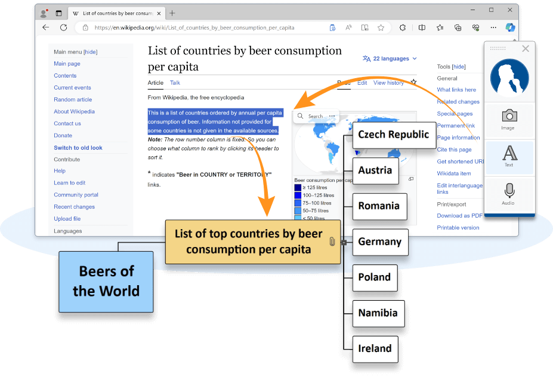The width and height of the screenshot is (553, 383).
Task: Add page to favorites star
Action: [x=381, y=27]
